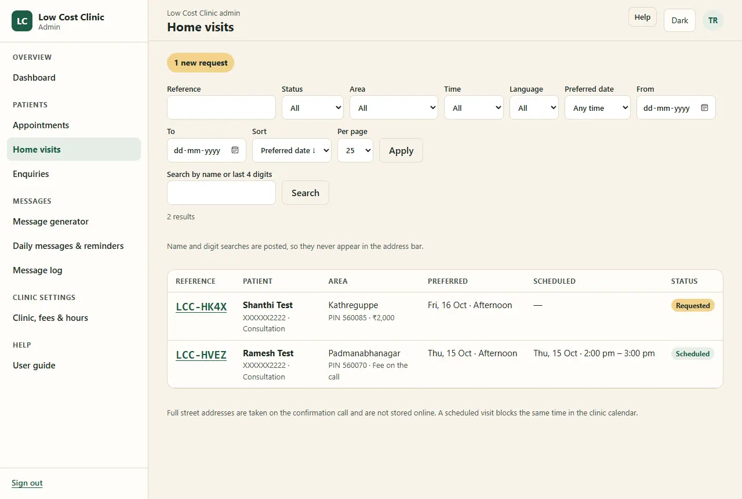742x499 pixels.
Task: Click the Sign out link
Action: click(x=27, y=483)
